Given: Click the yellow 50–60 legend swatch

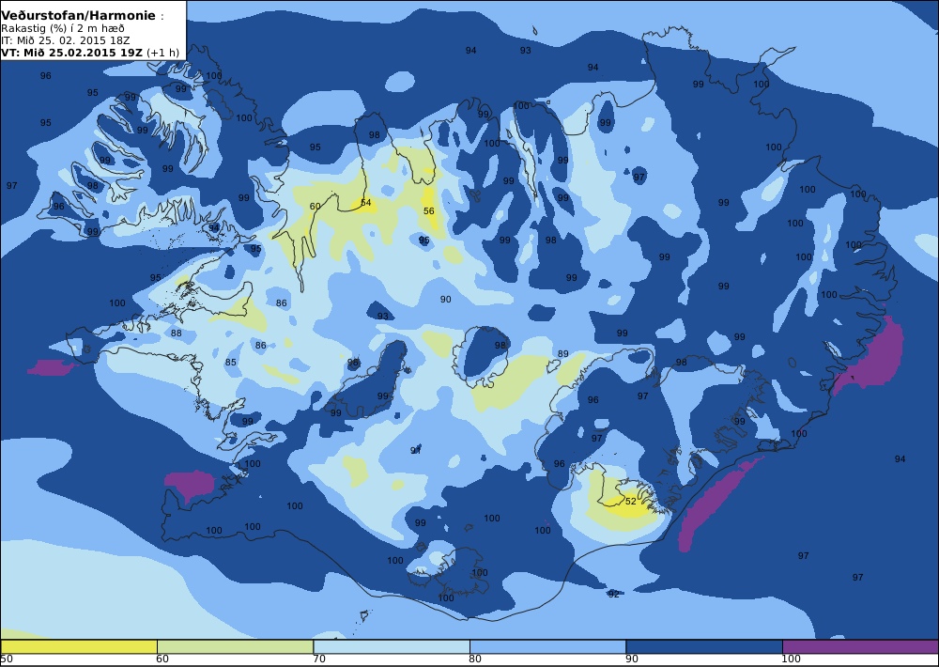Looking at the screenshot, I should [79, 646].
